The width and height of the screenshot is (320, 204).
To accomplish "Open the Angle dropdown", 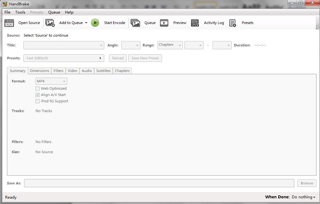I will coord(131,45).
